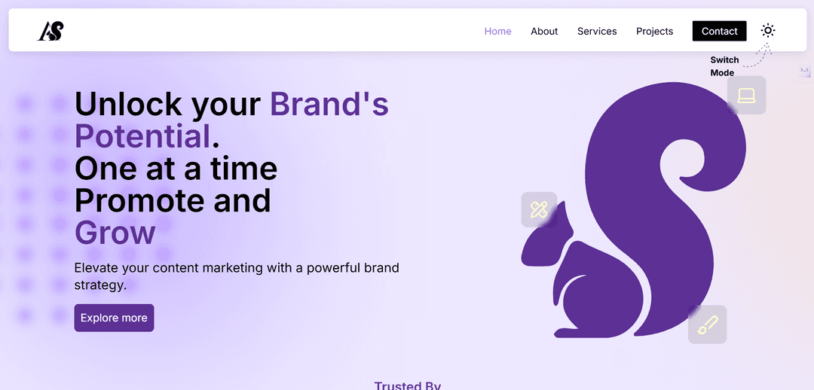Navigate to the Services section
Viewport: 814px width, 390px height.
pyautogui.click(x=597, y=31)
